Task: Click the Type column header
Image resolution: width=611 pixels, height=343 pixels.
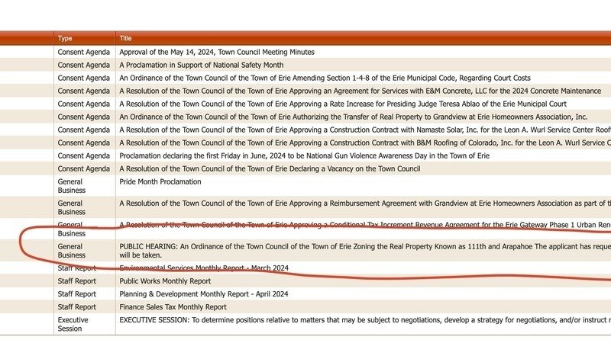Action: (66, 38)
